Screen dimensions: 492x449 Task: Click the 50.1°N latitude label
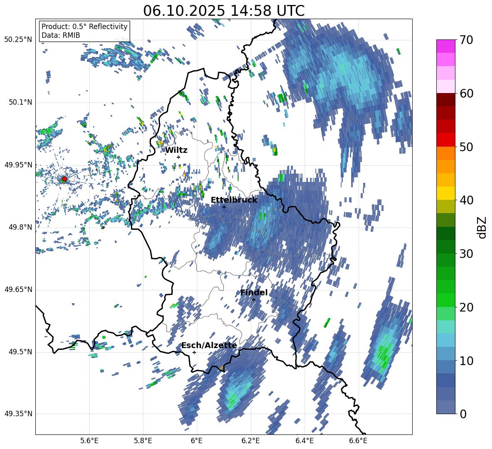[x=20, y=103]
